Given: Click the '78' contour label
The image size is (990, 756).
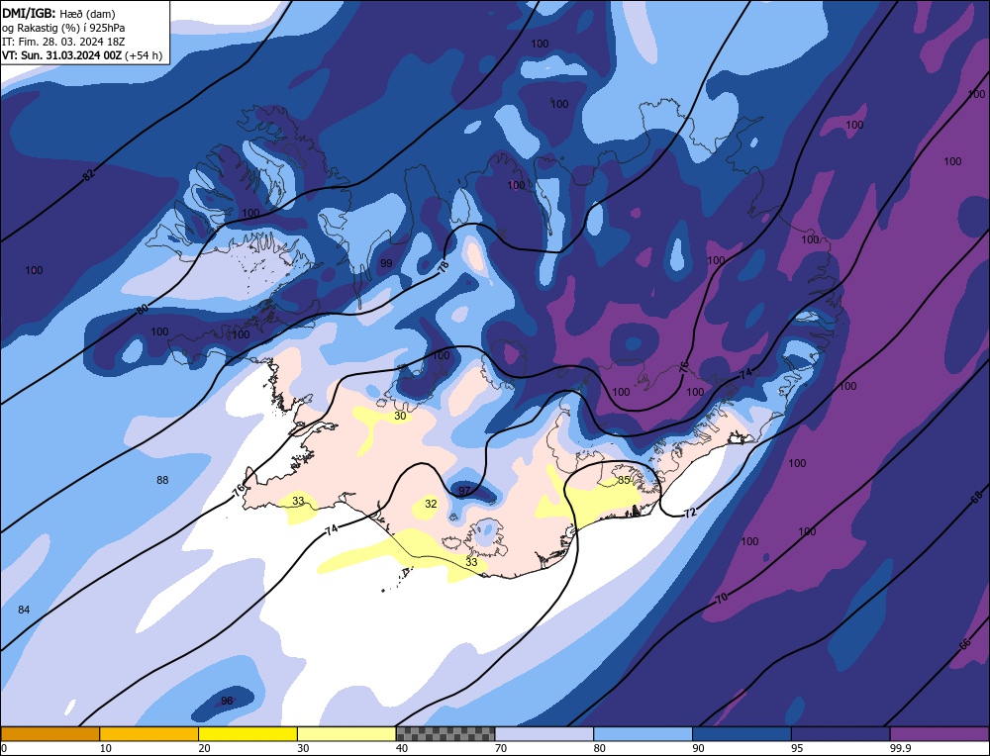Looking at the screenshot, I should [444, 266].
